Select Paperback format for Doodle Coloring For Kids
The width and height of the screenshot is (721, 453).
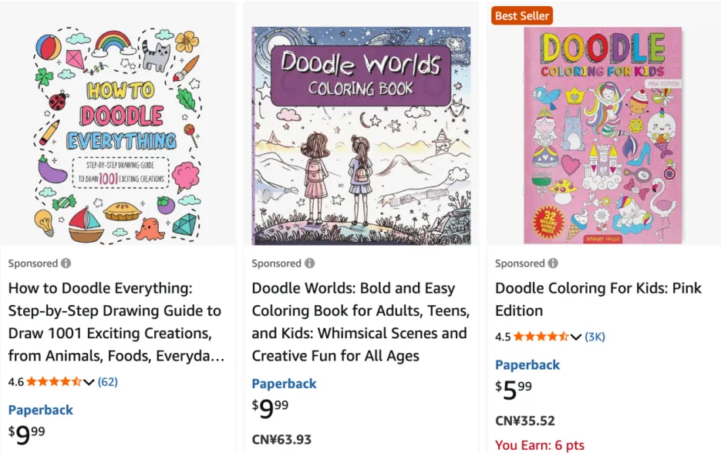(527, 365)
